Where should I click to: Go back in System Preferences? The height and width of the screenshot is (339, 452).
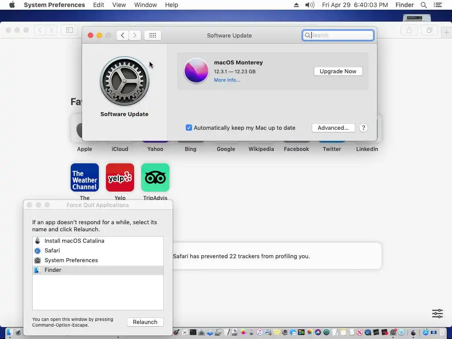[x=123, y=35]
